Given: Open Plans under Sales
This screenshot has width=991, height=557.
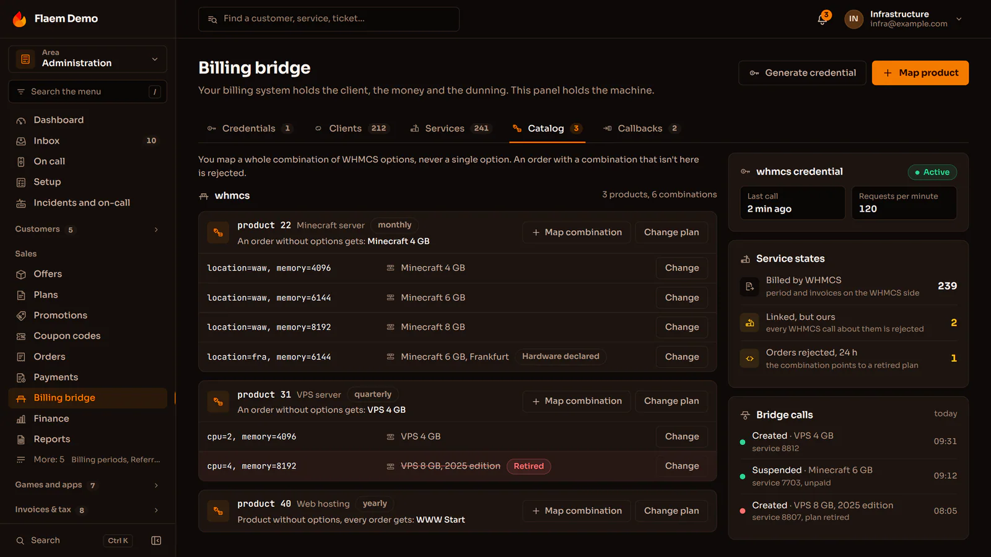Looking at the screenshot, I should click(x=87, y=295).
